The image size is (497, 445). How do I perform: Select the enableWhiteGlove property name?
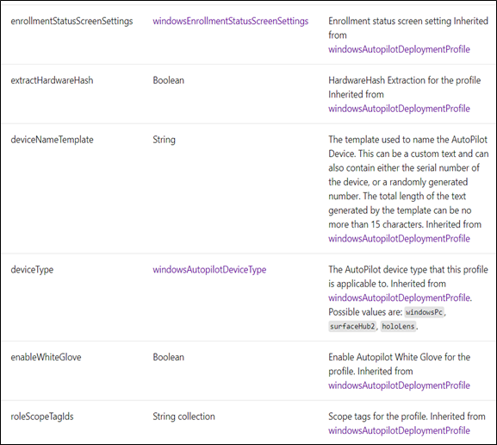coord(46,357)
